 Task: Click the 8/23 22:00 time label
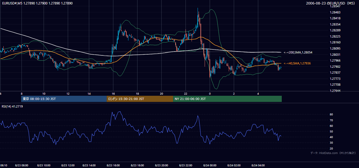tap(185, 165)
